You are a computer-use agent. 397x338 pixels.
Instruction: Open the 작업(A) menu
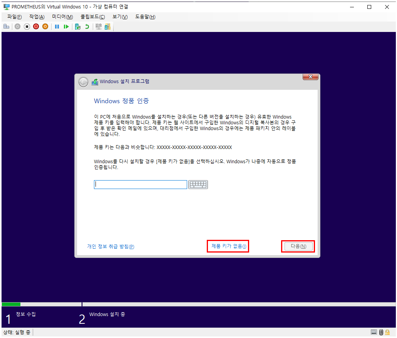coord(37,17)
